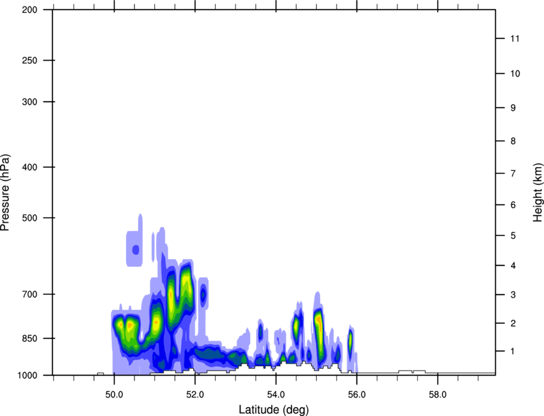Viewport: 544px width, 416px height.
Task: Click the 700 pressure tick label
Action: tap(29, 294)
